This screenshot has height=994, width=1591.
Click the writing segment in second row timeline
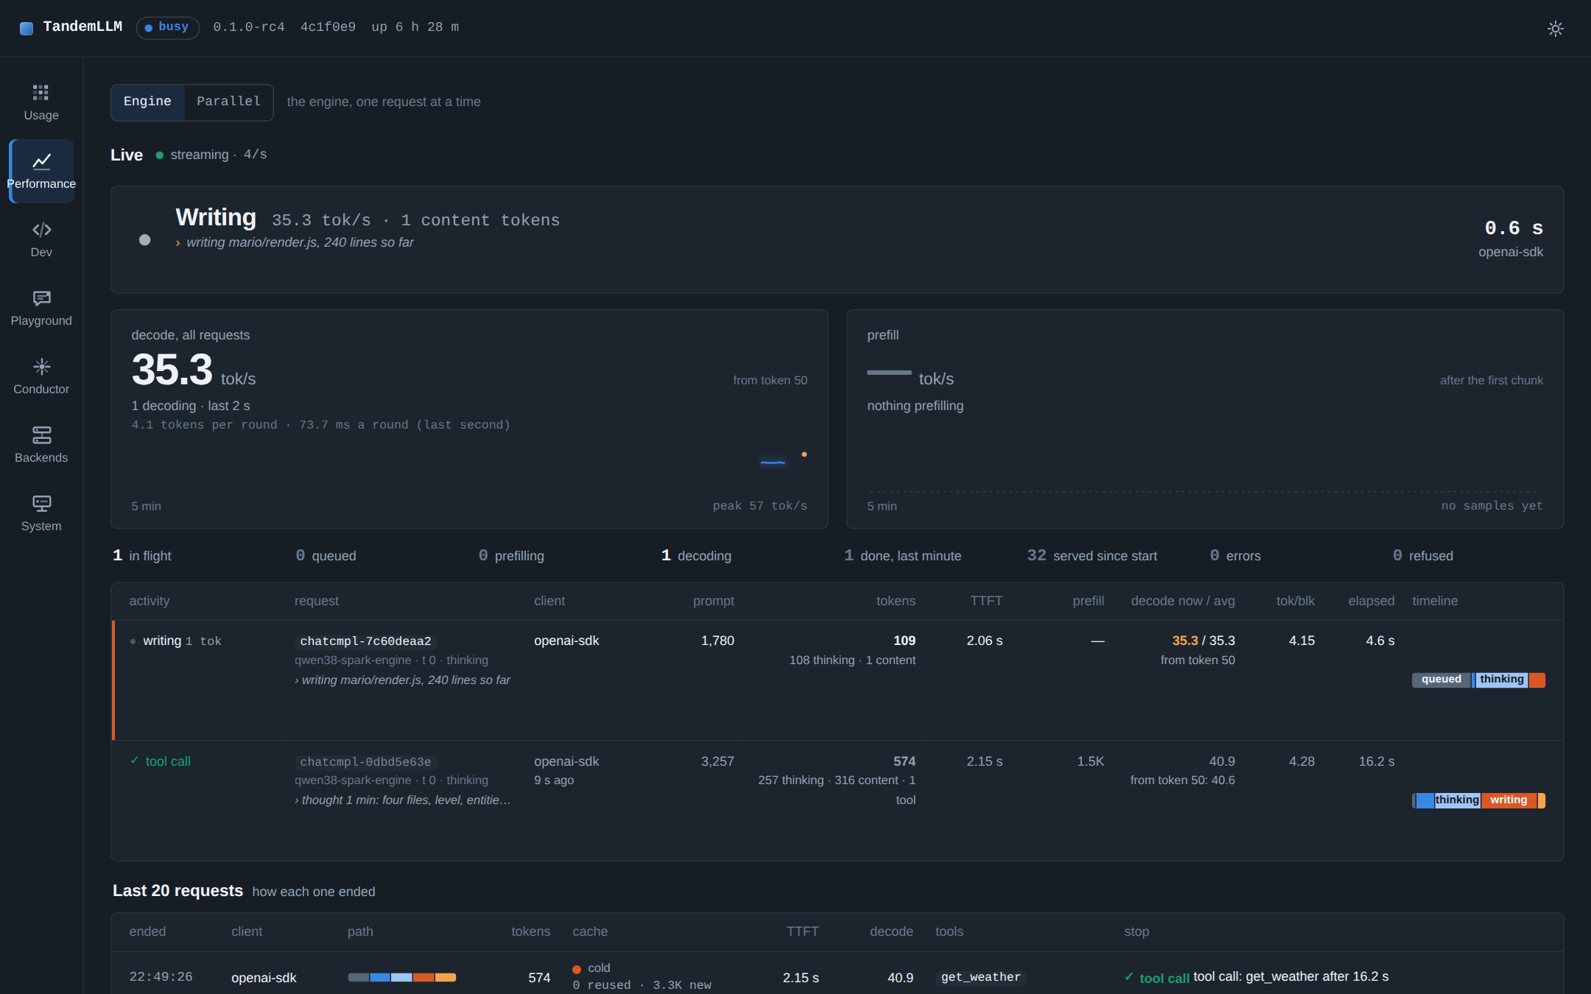tap(1509, 800)
